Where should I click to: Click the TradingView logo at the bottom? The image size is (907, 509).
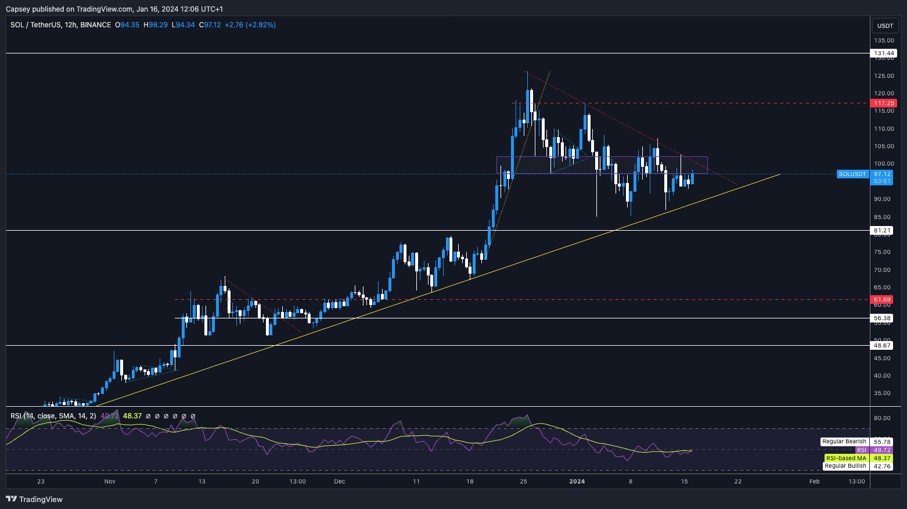[x=34, y=499]
